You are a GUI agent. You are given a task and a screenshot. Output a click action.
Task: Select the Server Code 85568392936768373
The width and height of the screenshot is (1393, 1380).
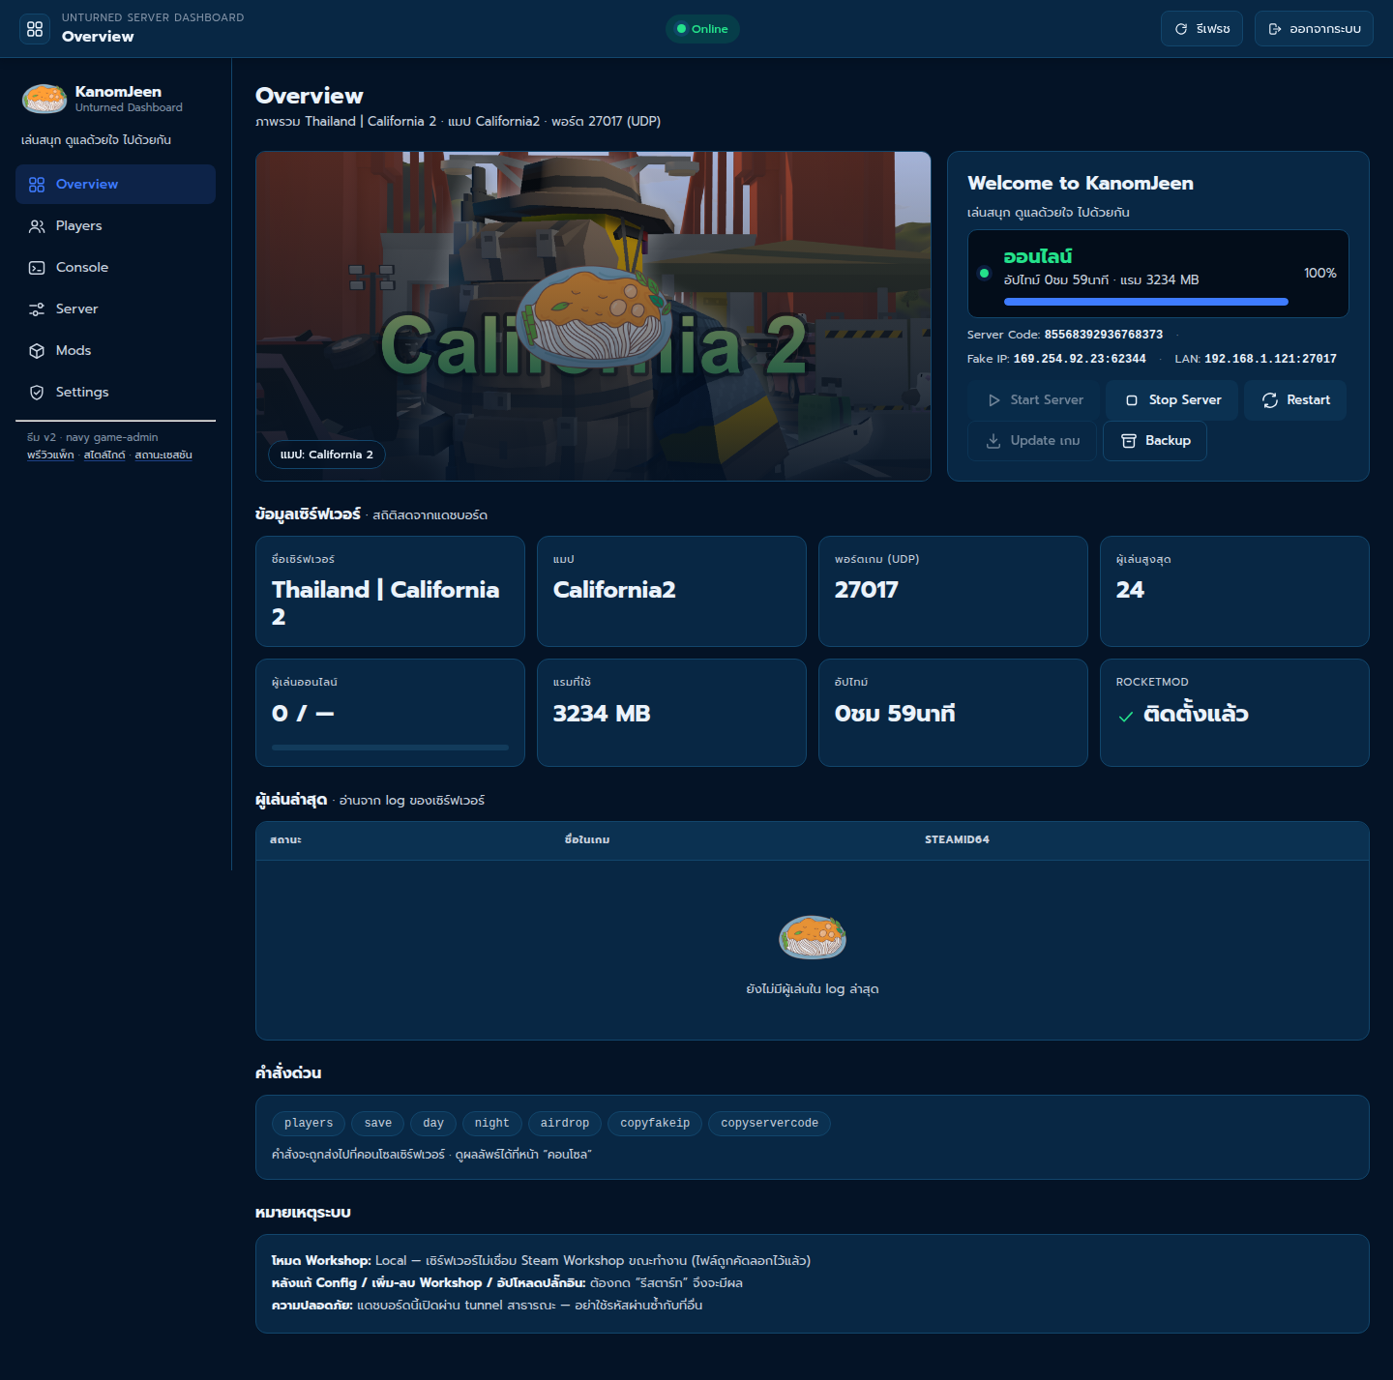[1104, 335]
